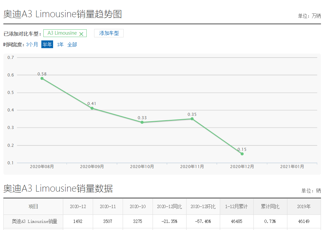Click the 0.58 data point for 2020年08月
323x230 pixels.
tap(42, 78)
